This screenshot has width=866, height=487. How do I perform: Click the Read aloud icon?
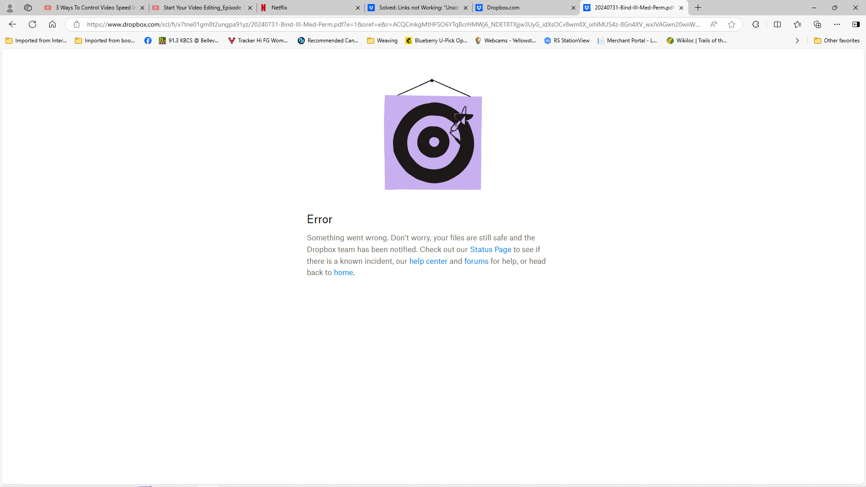pyautogui.click(x=714, y=24)
